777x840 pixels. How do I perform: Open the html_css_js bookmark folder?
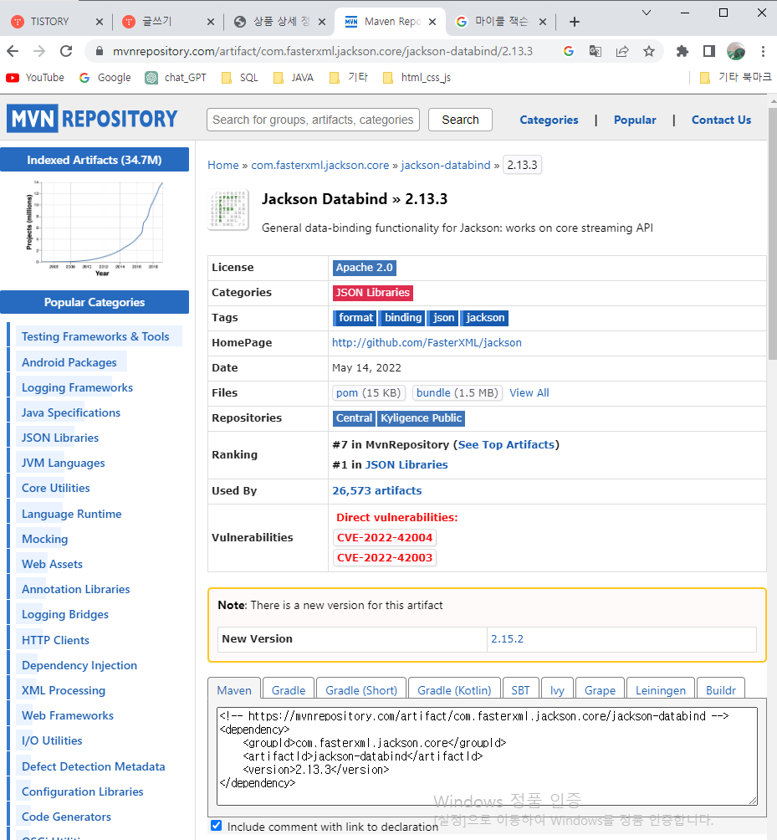(417, 78)
